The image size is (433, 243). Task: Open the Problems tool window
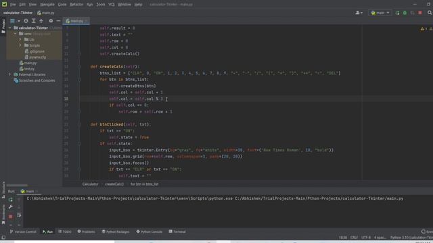(x=86, y=232)
